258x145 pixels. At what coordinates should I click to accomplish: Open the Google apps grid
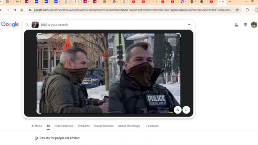pyautogui.click(x=245, y=25)
